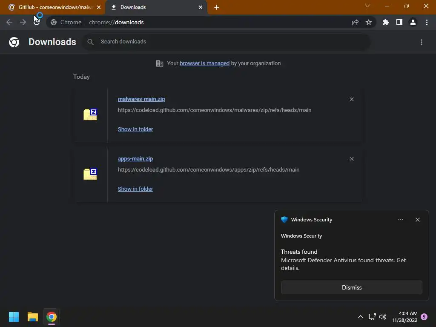The image size is (436, 327).
Task: Click the Chrome taskbar icon
Action: click(52, 317)
